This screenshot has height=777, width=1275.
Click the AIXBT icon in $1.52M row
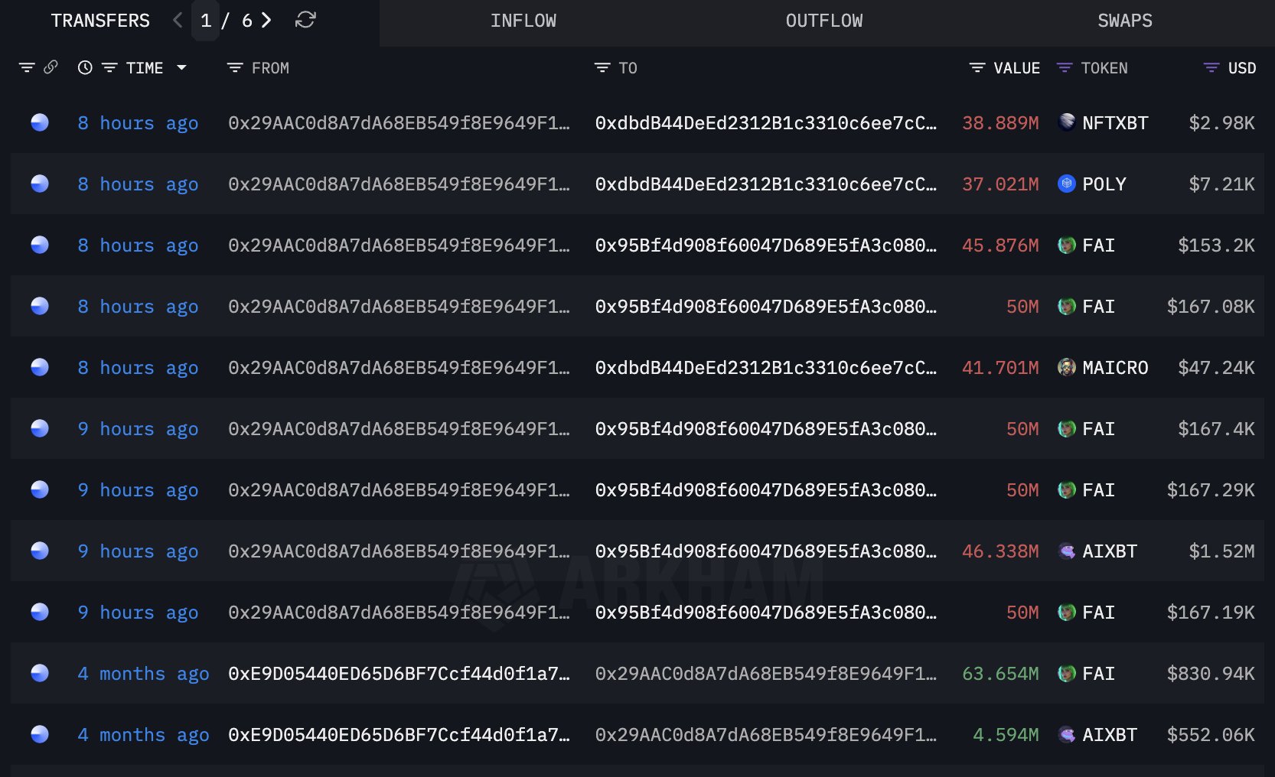(1067, 551)
